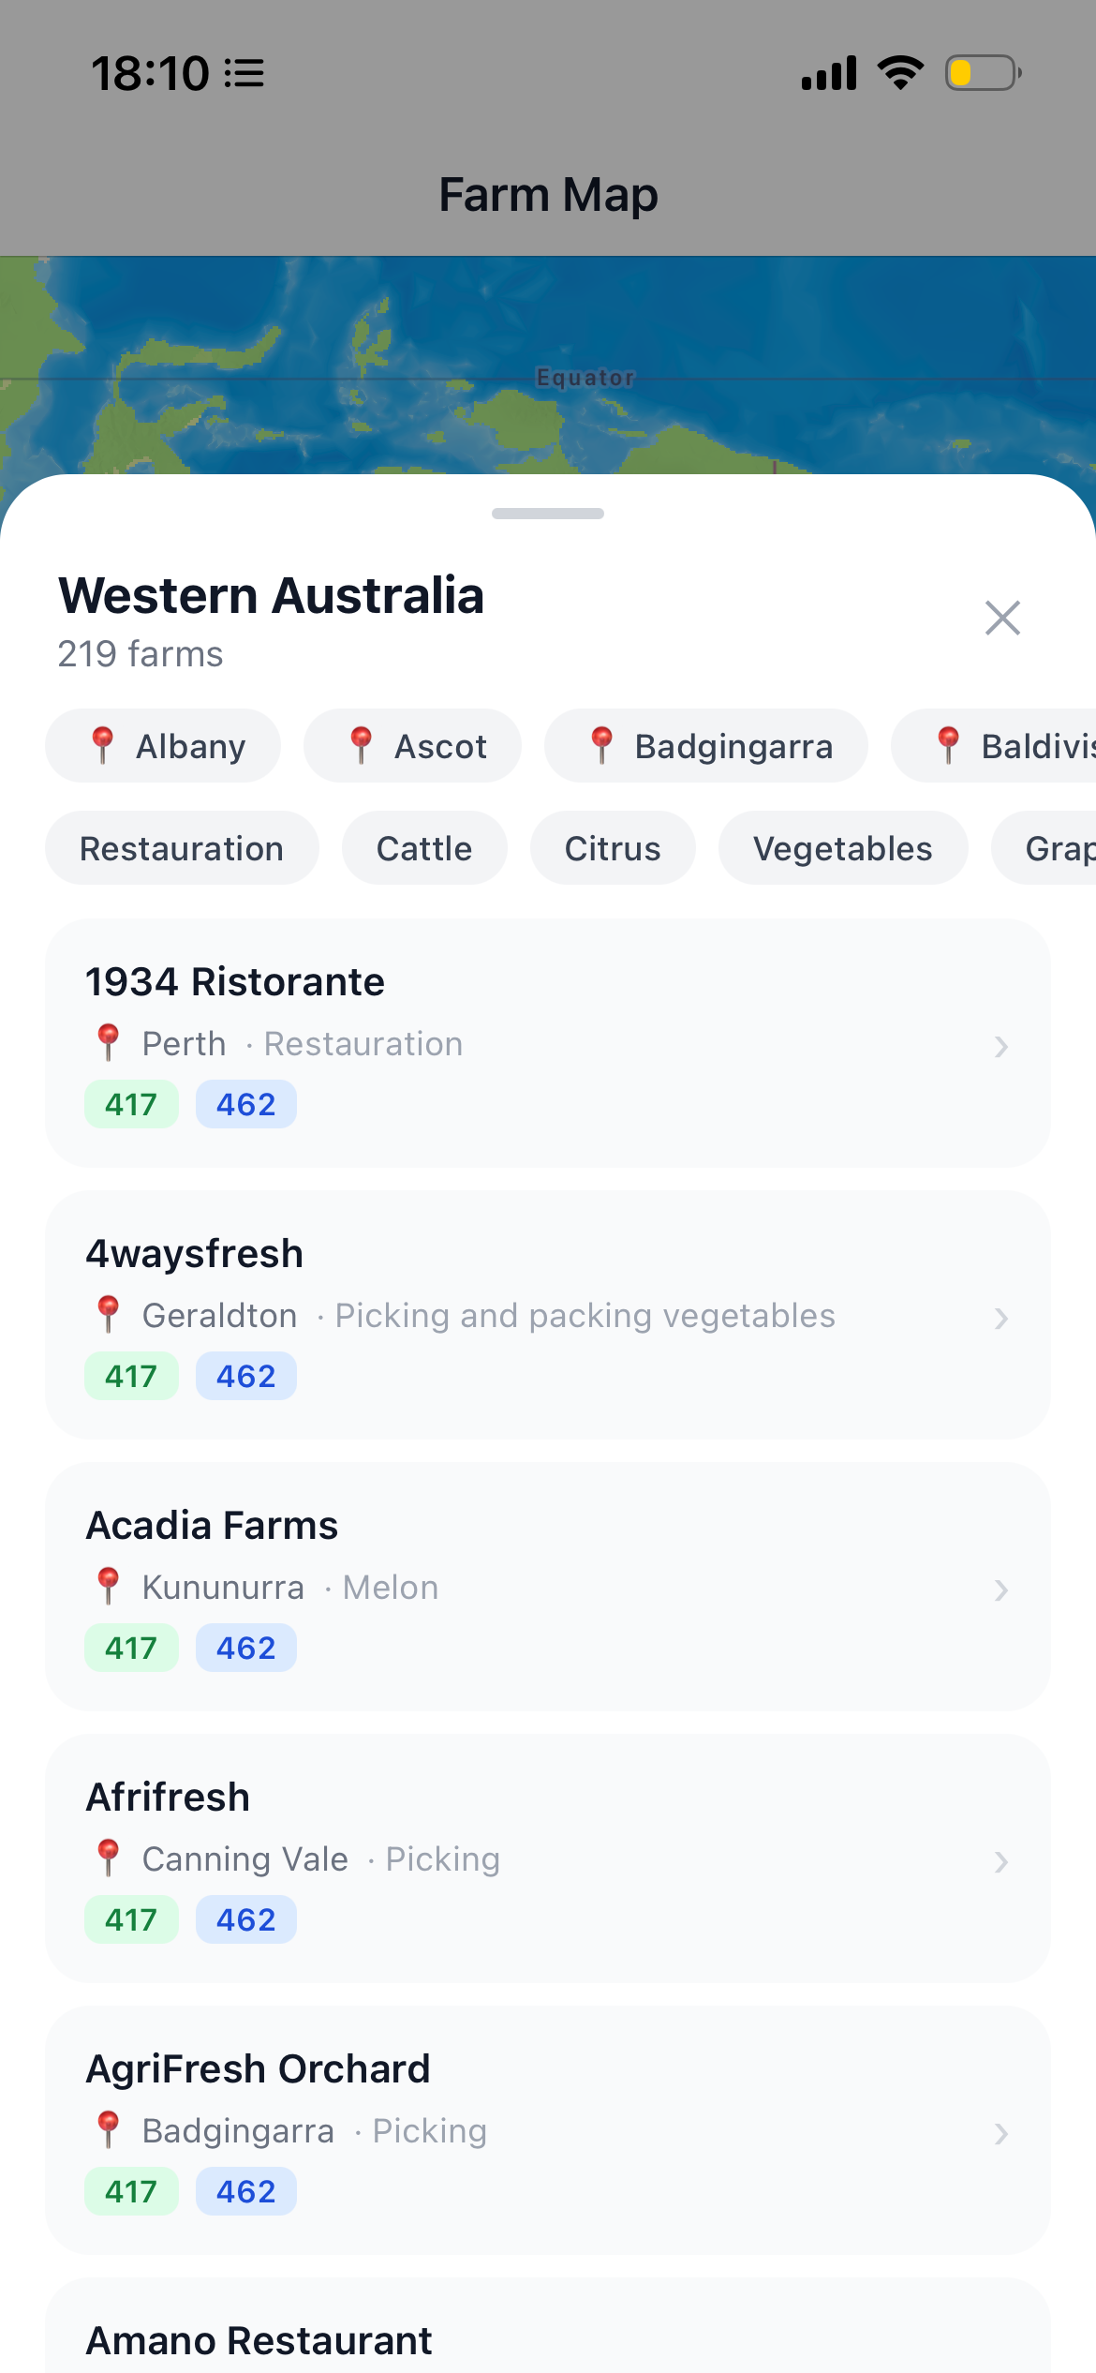This screenshot has height=2373, width=1096.
Task: Tap the pin icon beside Canning Vale
Action: tap(109, 1858)
